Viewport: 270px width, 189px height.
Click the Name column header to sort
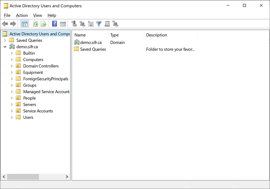80,35
